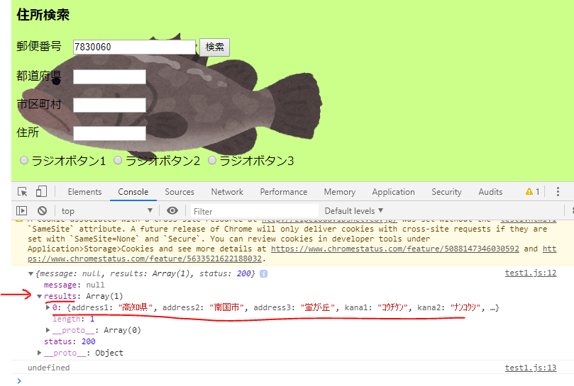Open the top context dropdown

pyautogui.click(x=106, y=211)
